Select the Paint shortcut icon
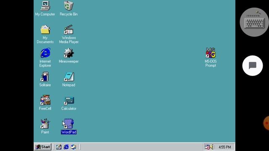The width and height of the screenshot is (269, 151). pyautogui.click(x=45, y=124)
